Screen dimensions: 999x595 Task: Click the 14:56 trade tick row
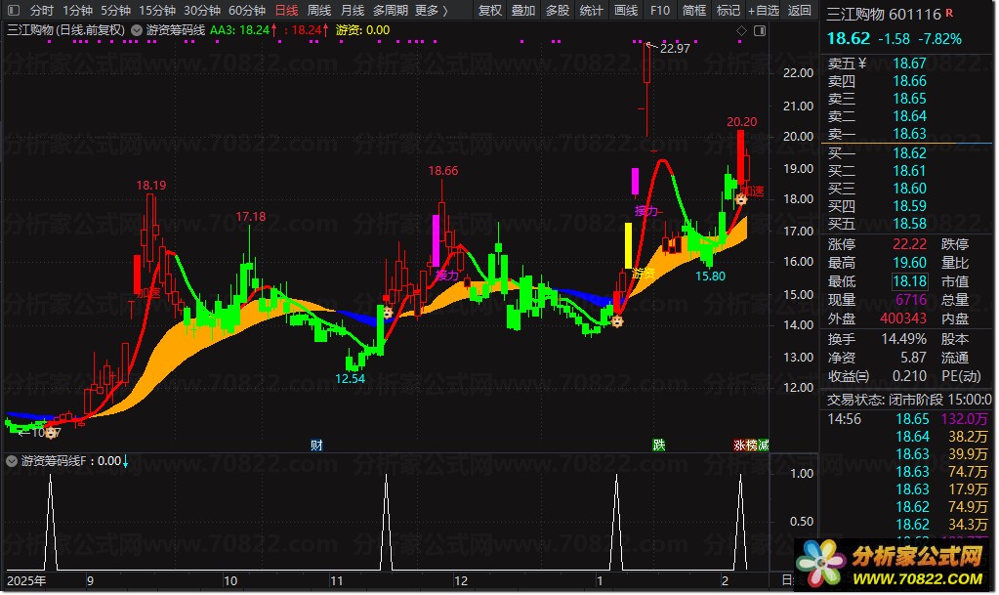click(907, 419)
